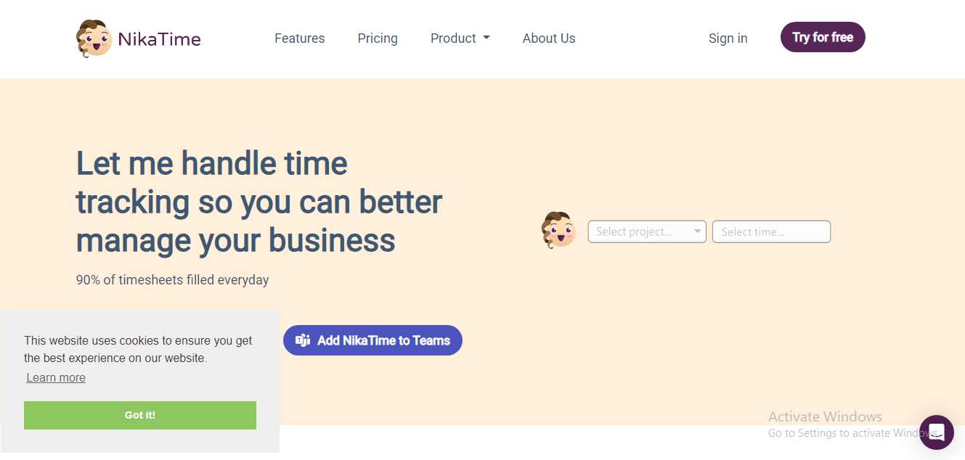Click the time tracking hero headline
Image resolution: width=965 pixels, height=460 pixels.
coord(259,202)
